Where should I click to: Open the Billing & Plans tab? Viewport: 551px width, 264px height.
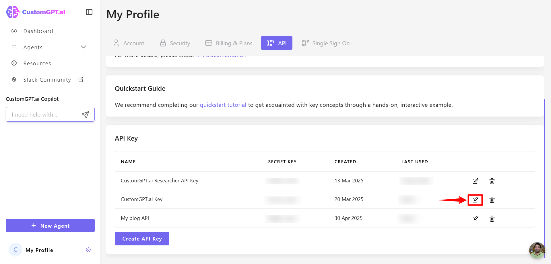(x=229, y=43)
